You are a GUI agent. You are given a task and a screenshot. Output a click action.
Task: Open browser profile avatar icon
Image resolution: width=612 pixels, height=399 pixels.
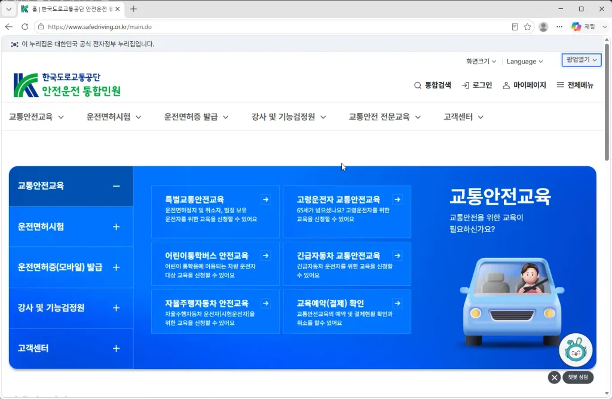pyautogui.click(x=543, y=26)
